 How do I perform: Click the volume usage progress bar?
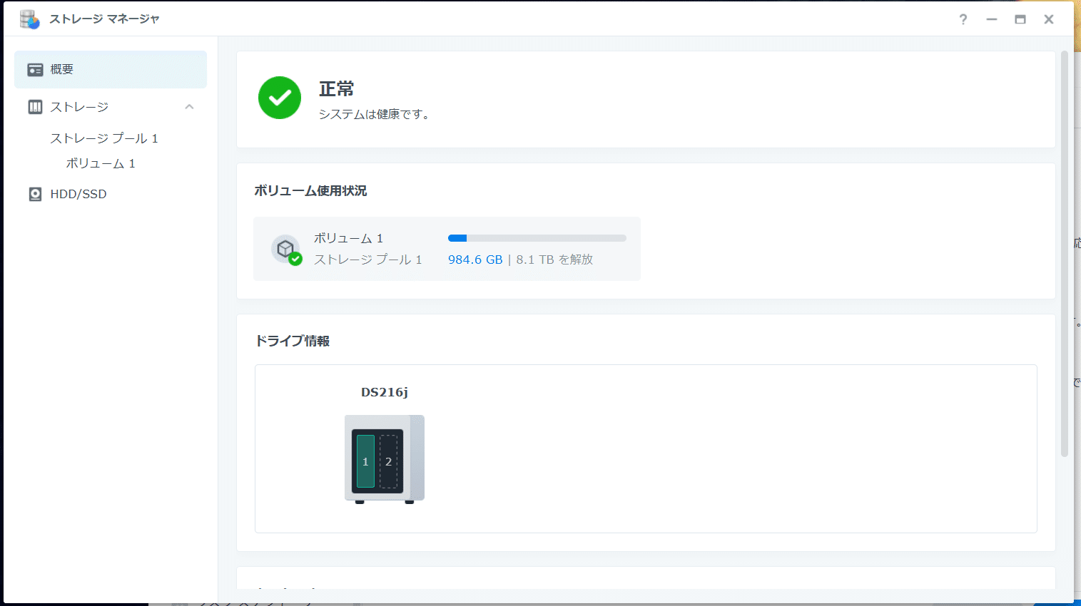click(537, 237)
